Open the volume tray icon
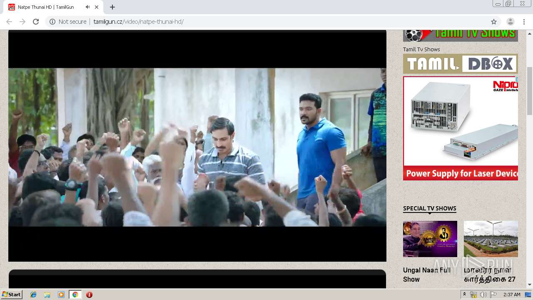The height and width of the screenshot is (300, 533). tap(483, 295)
